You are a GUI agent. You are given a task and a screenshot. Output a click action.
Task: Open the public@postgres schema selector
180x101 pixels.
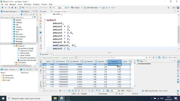click(x=93, y=8)
